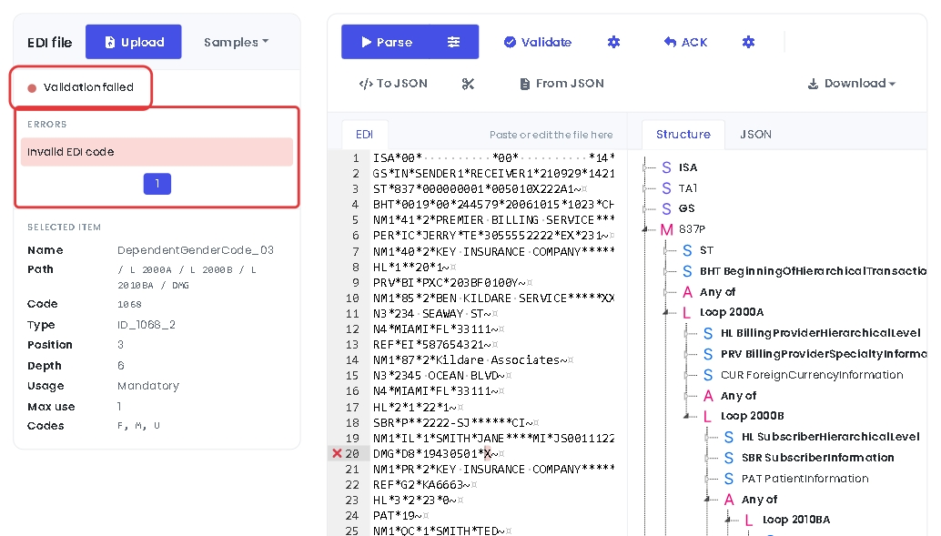Viewport: 941px width, 536px height.
Task: Click EDI line 9 PRV segment text
Action: pos(450,283)
